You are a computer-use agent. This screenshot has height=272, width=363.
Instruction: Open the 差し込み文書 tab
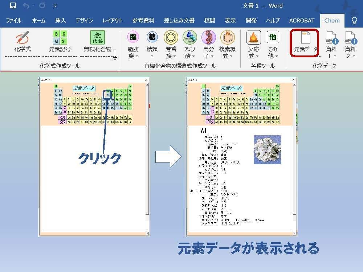[x=179, y=21]
